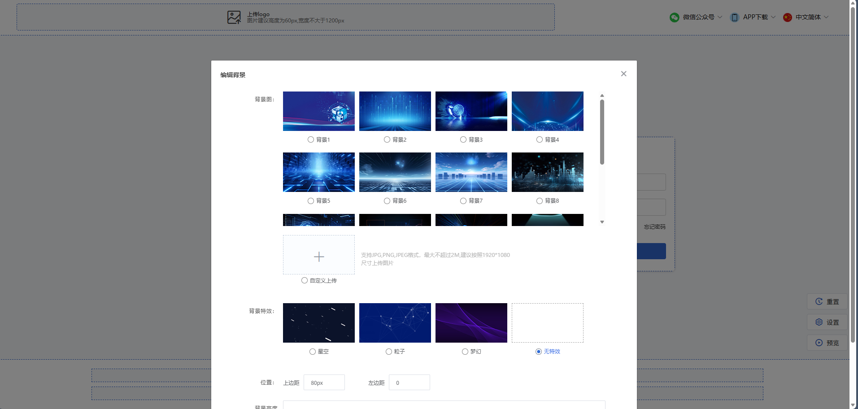Screen dimensions: 858x409
Task: Click the 背景3 thumbnail image
Action: pyautogui.click(x=471, y=111)
